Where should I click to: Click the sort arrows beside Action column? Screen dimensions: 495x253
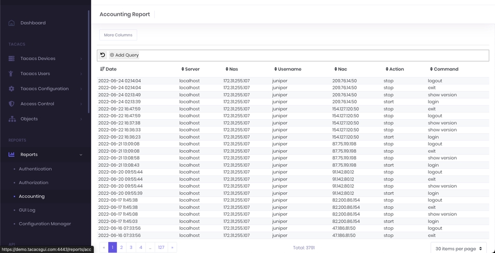point(387,69)
